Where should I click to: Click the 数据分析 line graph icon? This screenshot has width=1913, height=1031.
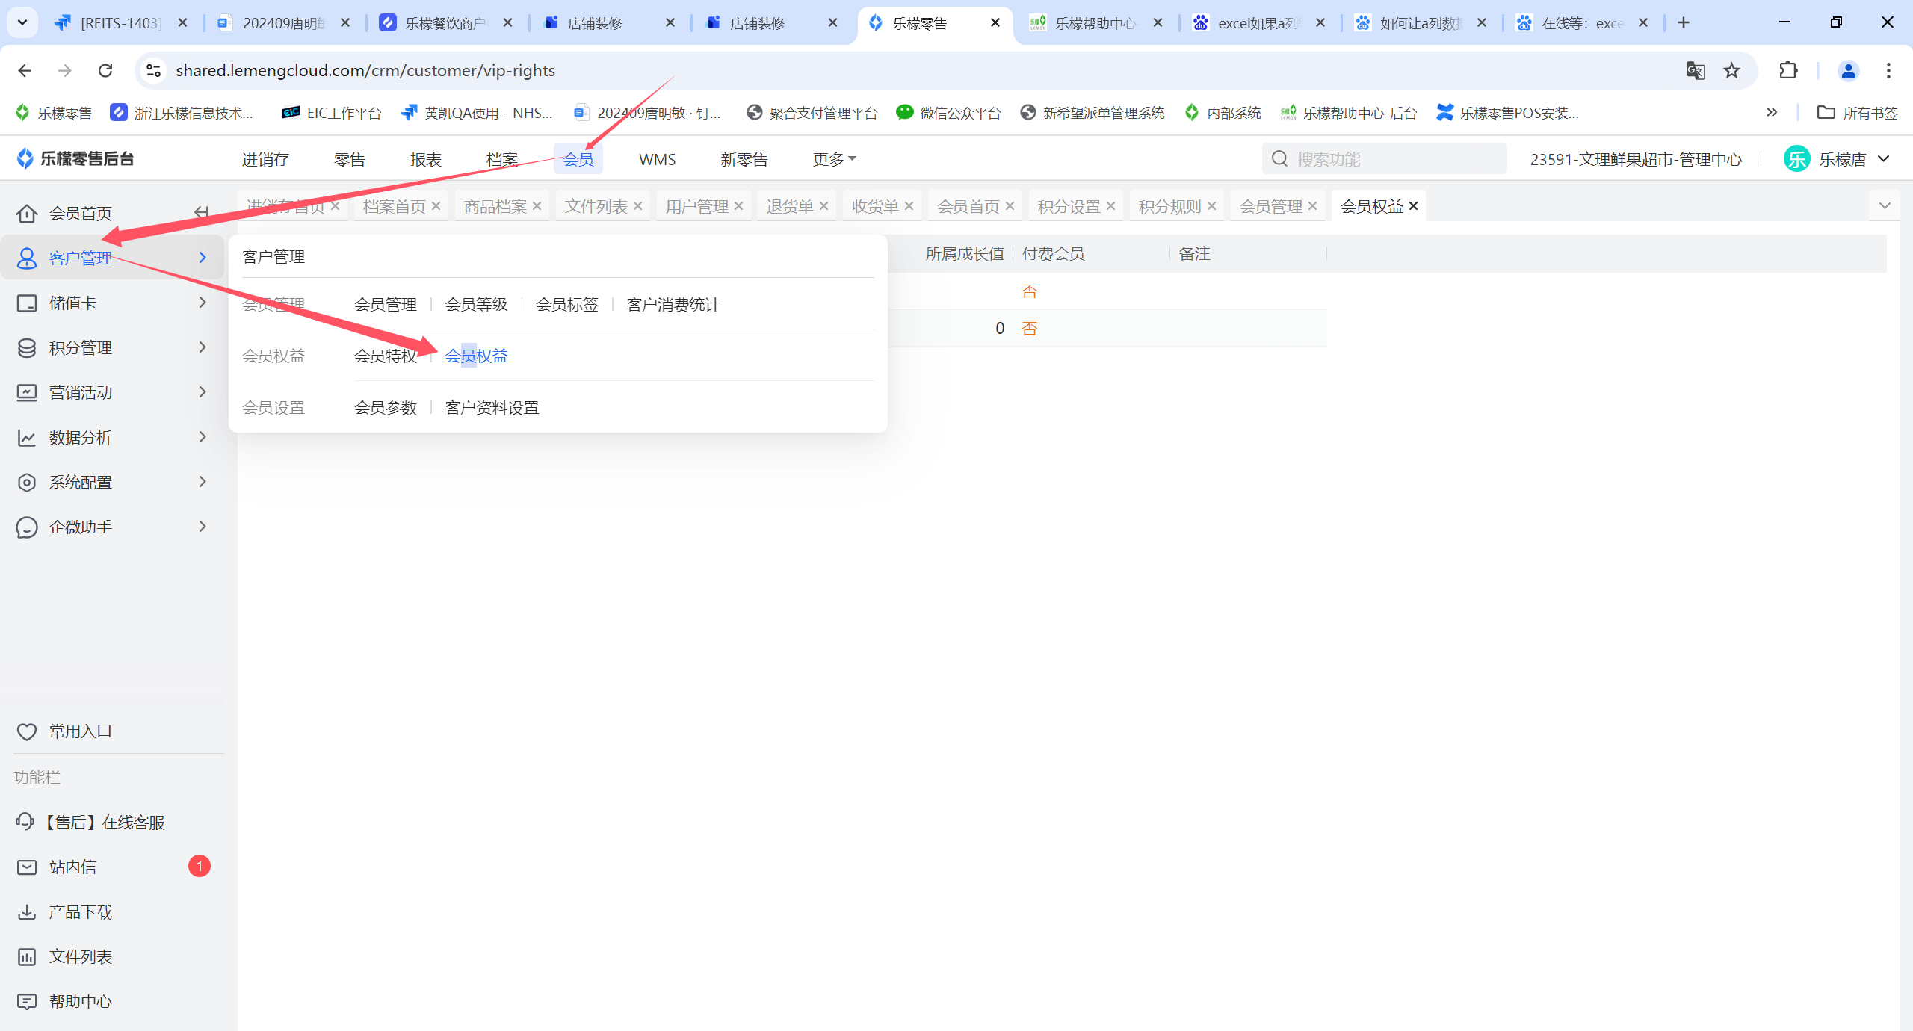pos(27,438)
